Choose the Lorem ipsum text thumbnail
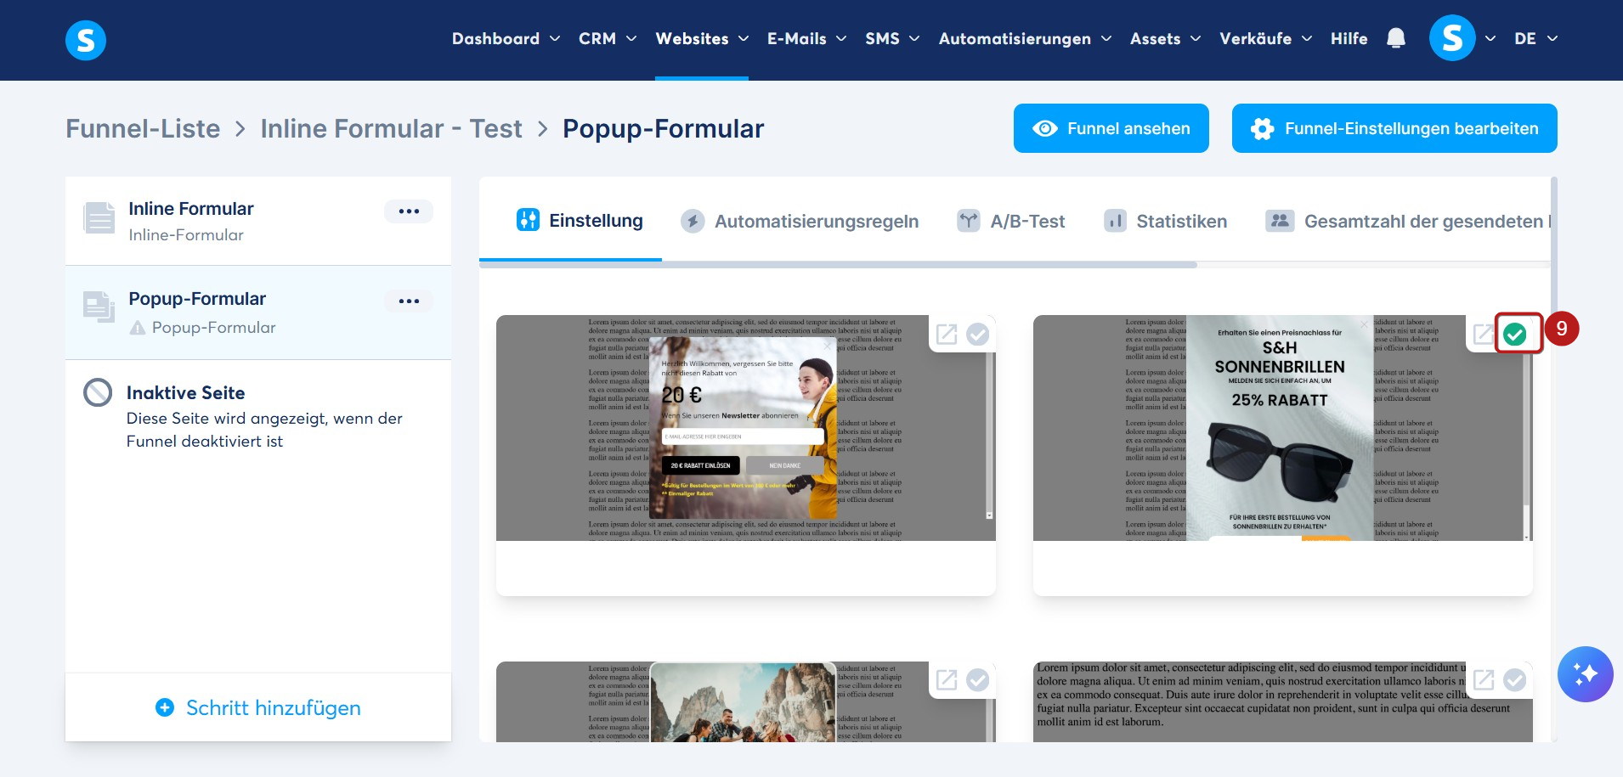The image size is (1623, 777). pyautogui.click(x=1283, y=701)
